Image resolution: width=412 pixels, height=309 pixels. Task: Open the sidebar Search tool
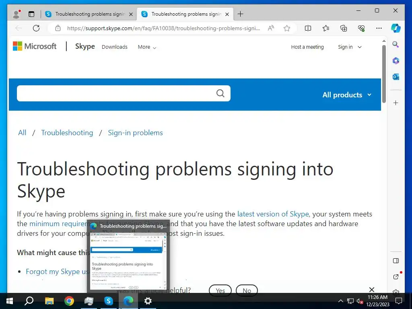[x=396, y=44]
